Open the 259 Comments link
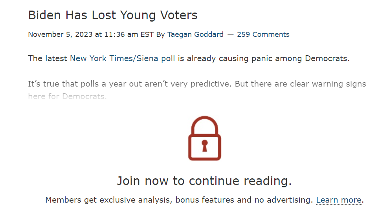389x214 pixels. (263, 34)
